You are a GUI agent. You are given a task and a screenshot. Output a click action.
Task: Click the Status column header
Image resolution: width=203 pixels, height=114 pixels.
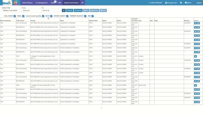[x=62, y=21]
